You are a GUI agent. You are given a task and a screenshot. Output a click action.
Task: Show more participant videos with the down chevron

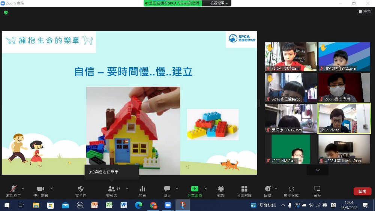318,170
